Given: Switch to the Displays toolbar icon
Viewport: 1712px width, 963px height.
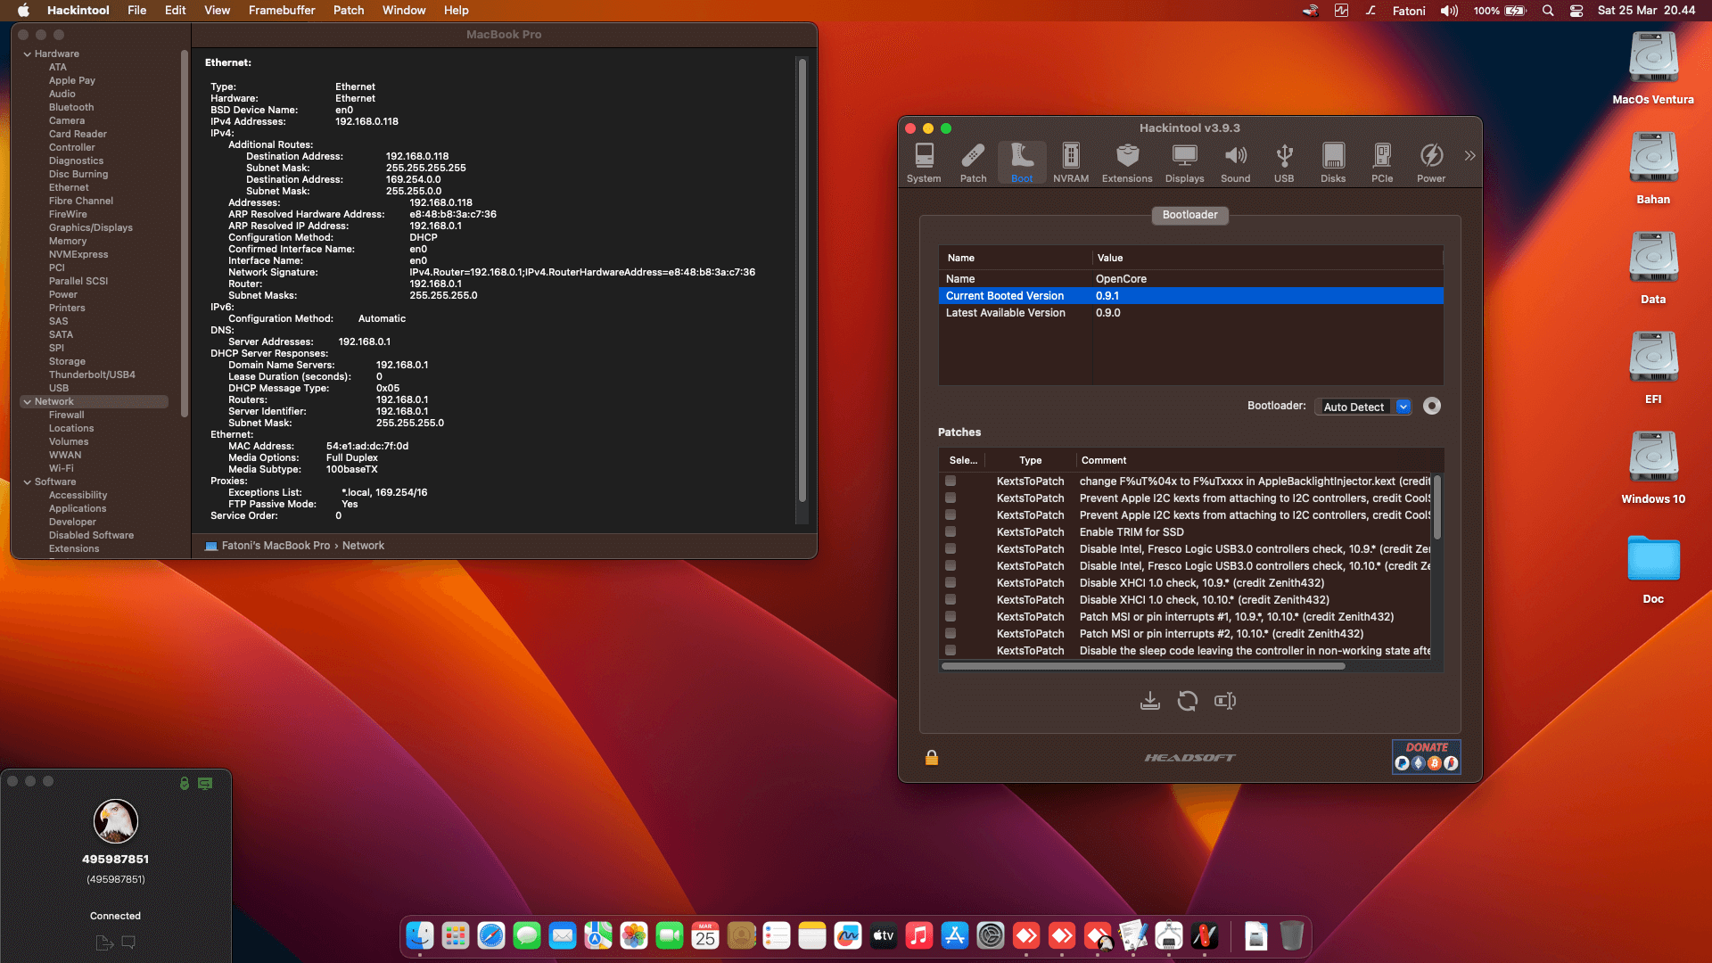Looking at the screenshot, I should (1184, 163).
